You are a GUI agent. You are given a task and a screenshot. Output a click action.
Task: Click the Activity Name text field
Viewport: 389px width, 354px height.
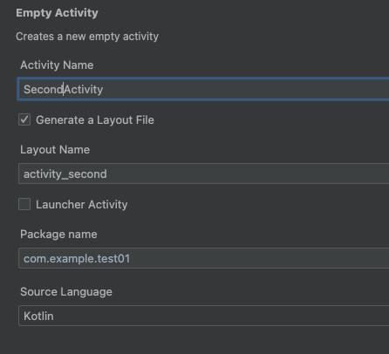[203, 89]
